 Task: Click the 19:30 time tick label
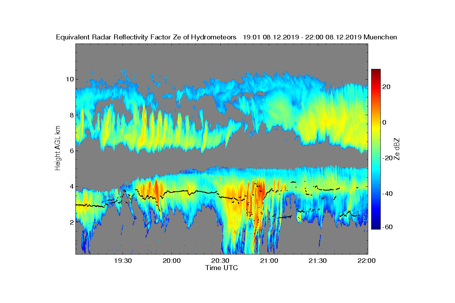click(x=122, y=261)
